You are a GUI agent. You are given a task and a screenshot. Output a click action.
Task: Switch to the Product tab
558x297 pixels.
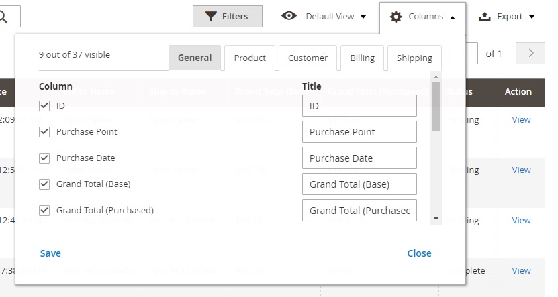(x=250, y=58)
